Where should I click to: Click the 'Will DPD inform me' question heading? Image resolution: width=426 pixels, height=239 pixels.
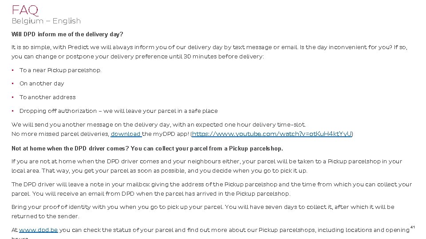pyautogui.click(x=67, y=34)
